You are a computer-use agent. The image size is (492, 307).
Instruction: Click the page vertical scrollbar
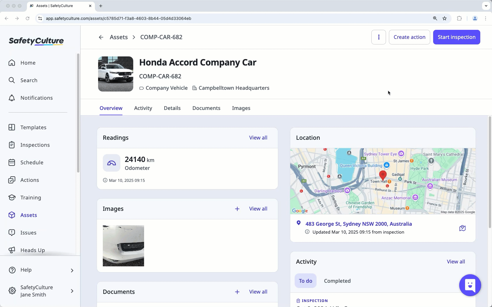(x=490, y=172)
